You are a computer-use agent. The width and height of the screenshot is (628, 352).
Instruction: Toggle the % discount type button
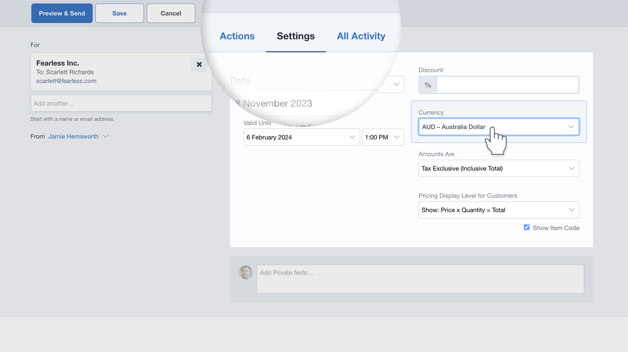pos(428,85)
